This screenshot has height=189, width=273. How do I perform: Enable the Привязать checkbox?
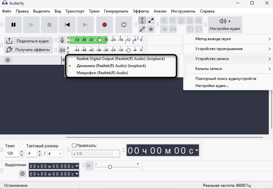point(73,145)
